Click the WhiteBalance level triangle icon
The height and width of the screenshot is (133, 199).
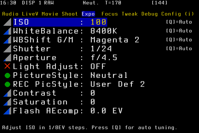coord(7,31)
